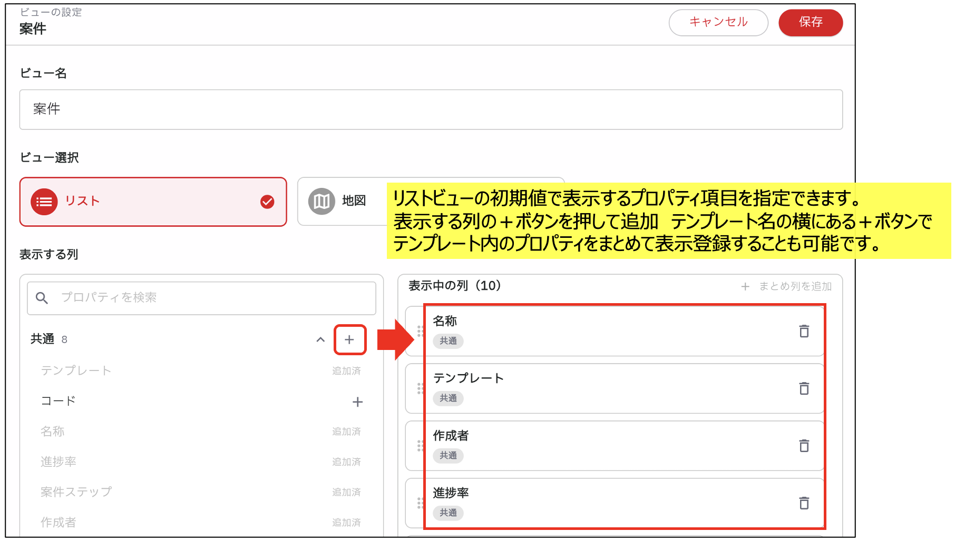Click the 共通 tag under 名称 column
Viewport: 955px width, 541px height.
click(449, 341)
